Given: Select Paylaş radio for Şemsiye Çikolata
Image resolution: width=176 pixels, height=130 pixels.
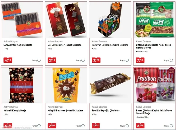Looking at the screenshot, I should [x=127, y=60].
